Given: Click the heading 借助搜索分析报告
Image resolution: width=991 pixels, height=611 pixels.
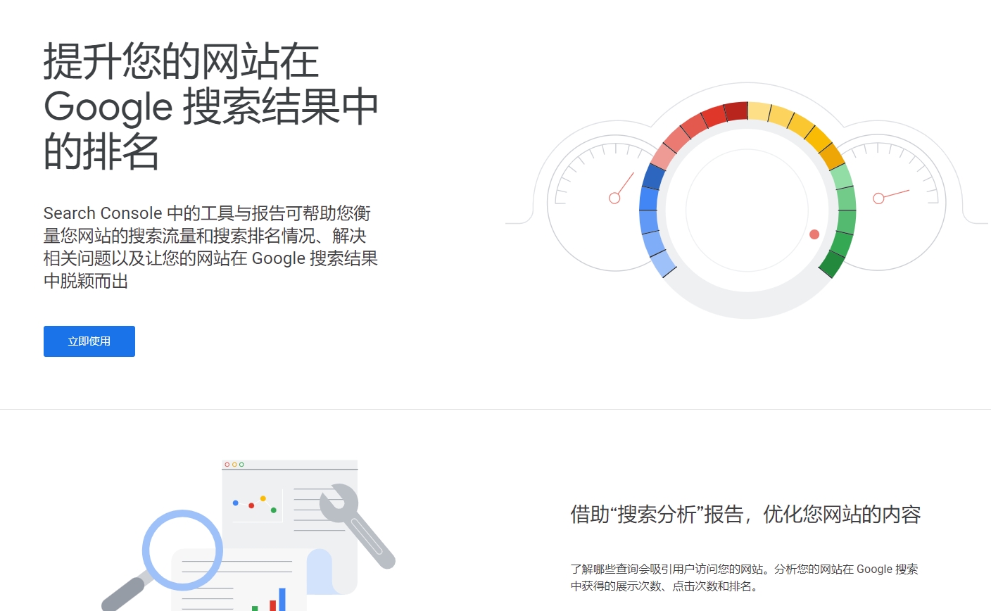Looking at the screenshot, I should [x=745, y=515].
